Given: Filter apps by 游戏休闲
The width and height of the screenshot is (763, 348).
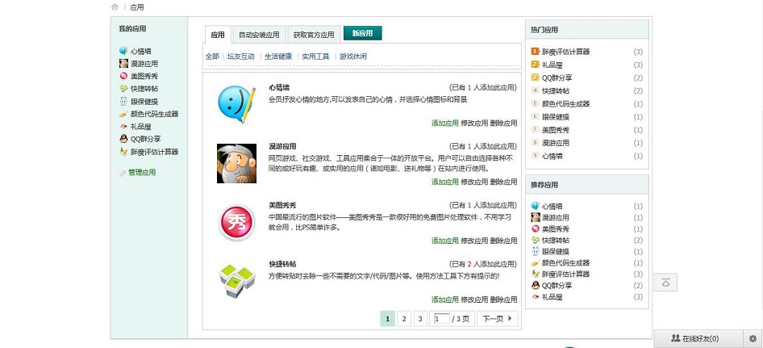Looking at the screenshot, I should tap(353, 57).
